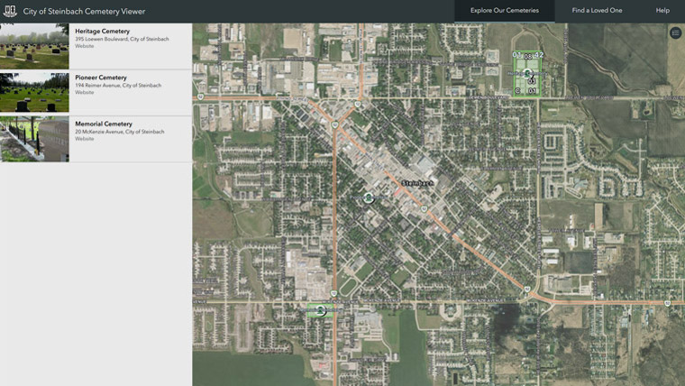Open Heritage Cemetery photo thumbnail
Screen dimensions: 685x386
pyautogui.click(x=34, y=46)
